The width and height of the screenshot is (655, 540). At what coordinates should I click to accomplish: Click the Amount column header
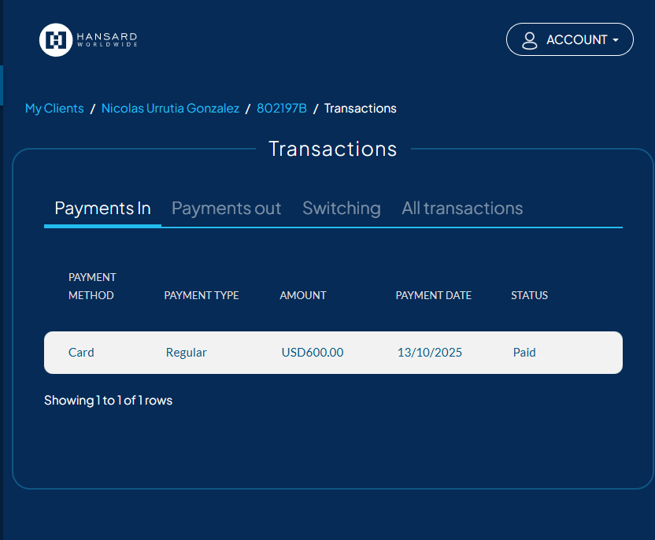tap(303, 296)
